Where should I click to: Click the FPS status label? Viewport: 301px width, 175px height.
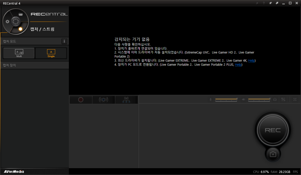click(x=295, y=172)
